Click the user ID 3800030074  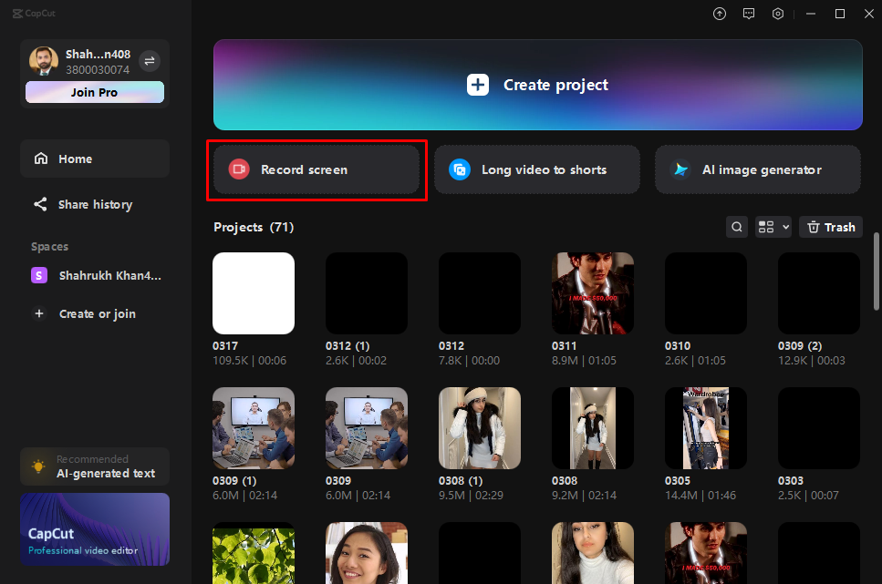click(98, 70)
